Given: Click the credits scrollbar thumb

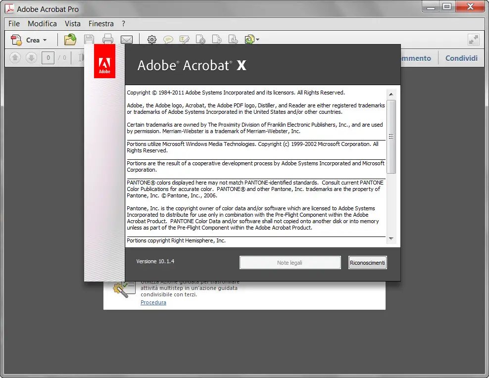Looking at the screenshot, I should (x=391, y=137).
